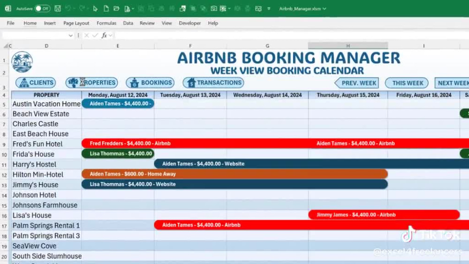The image size is (469, 264).
Task: Switch to the Home ribbon tab
Action: (30, 23)
